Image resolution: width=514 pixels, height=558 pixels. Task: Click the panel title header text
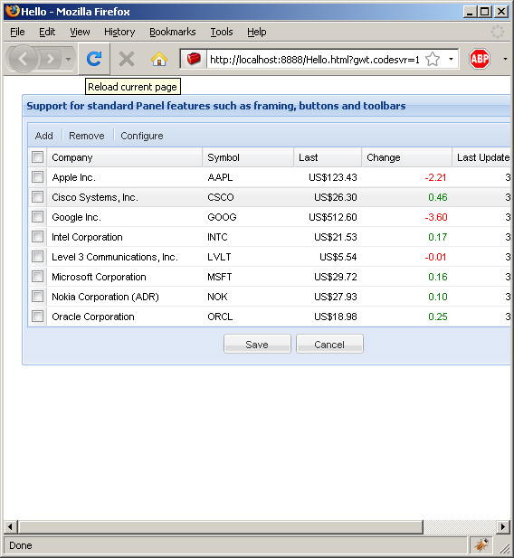pos(216,106)
